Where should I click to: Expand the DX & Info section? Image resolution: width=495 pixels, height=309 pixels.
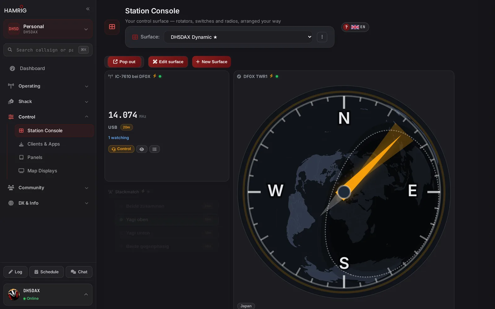(48, 203)
